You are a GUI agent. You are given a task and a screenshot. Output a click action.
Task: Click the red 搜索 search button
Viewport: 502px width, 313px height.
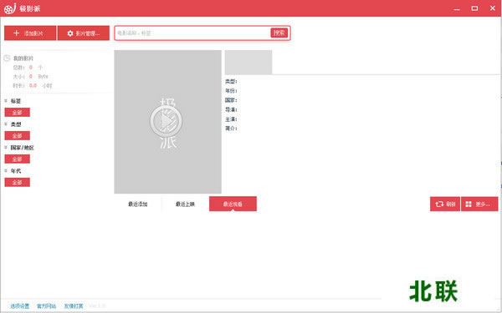coord(279,33)
